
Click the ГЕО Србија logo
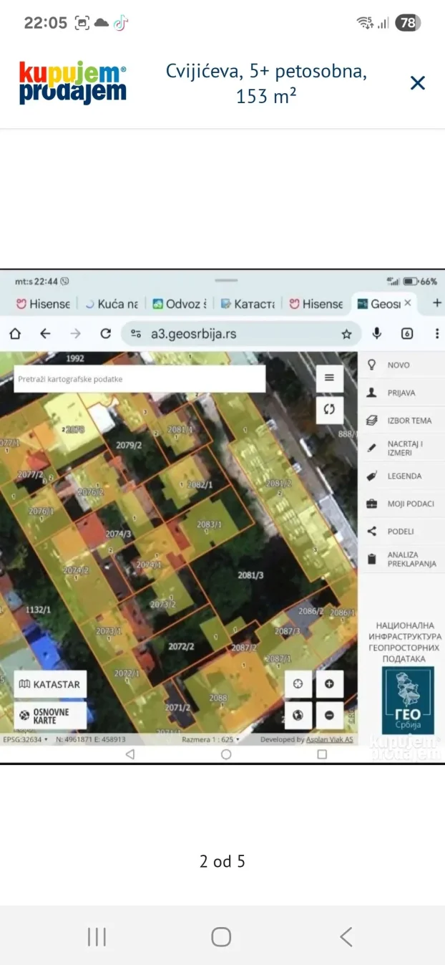(x=408, y=701)
